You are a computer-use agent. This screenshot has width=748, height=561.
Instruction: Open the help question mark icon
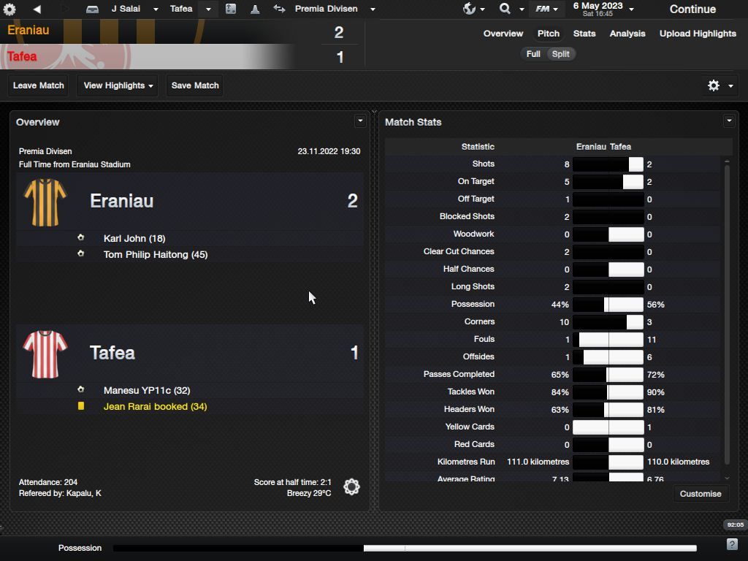pos(732,544)
